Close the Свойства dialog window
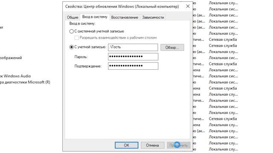Image resolution: width=273 pixels, height=153 pixels. click(x=188, y=6)
